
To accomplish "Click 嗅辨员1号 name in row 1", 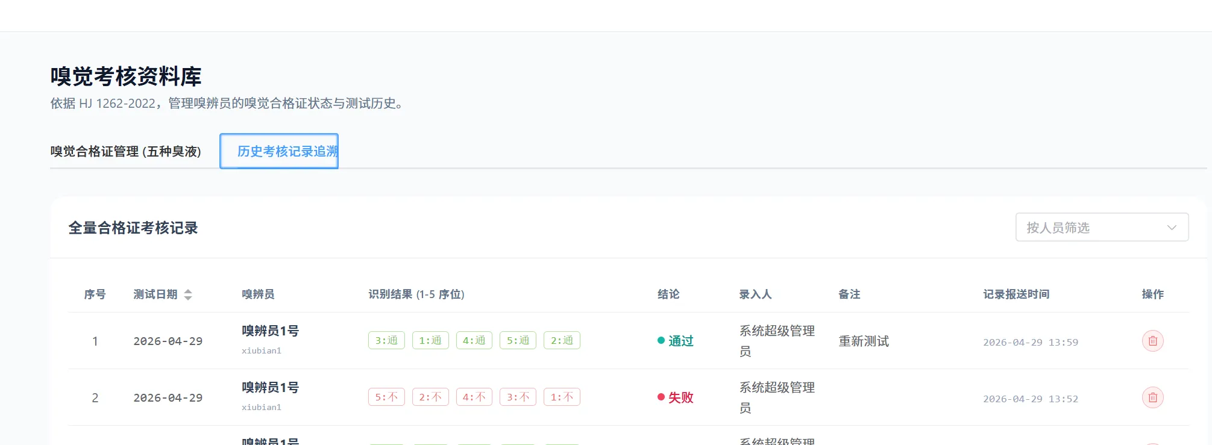I will pyautogui.click(x=270, y=331).
